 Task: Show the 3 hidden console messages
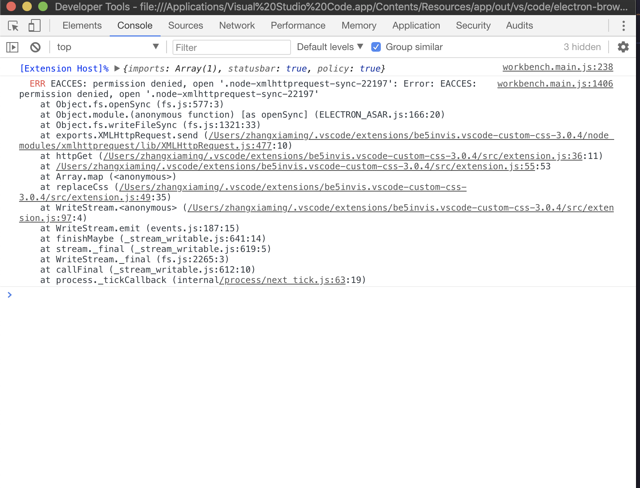coord(582,46)
